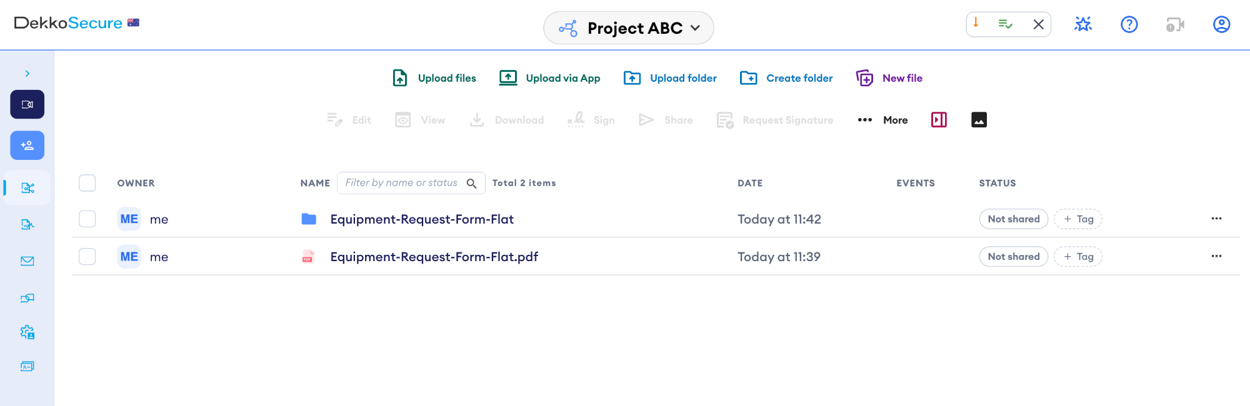Sort by the OWNER column header
The height and width of the screenshot is (406, 1250).
[136, 183]
